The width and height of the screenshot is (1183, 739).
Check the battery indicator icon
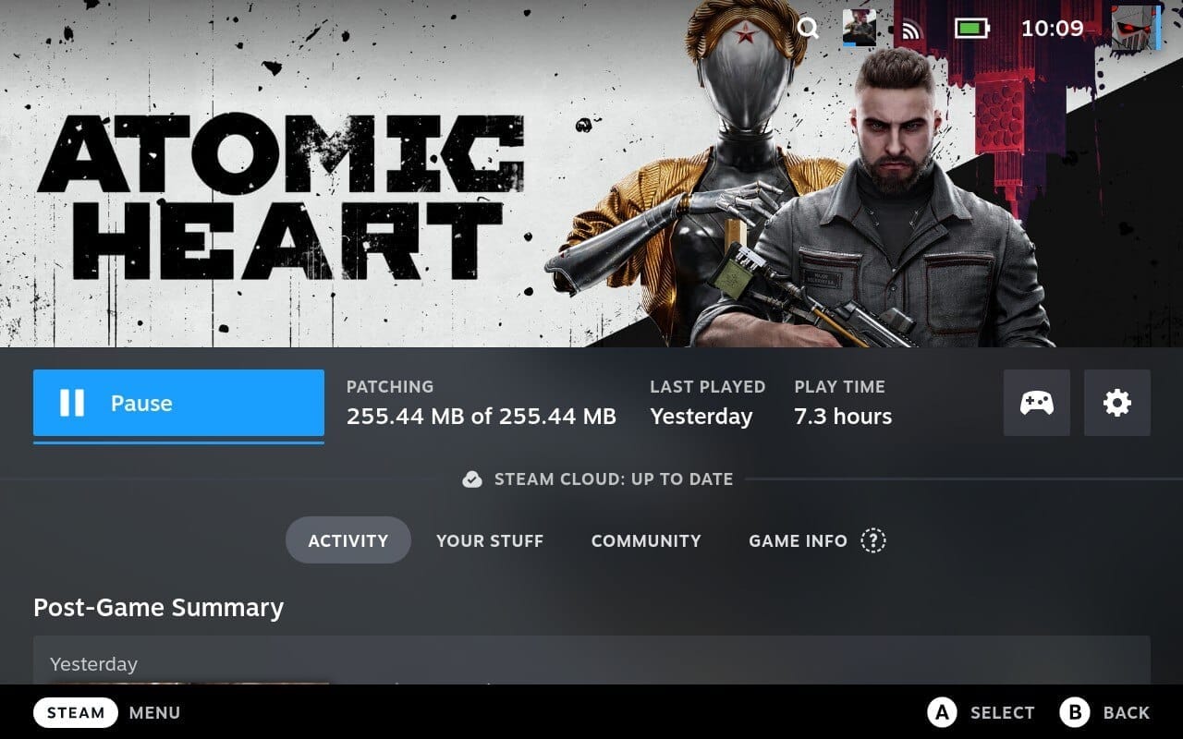tap(971, 29)
